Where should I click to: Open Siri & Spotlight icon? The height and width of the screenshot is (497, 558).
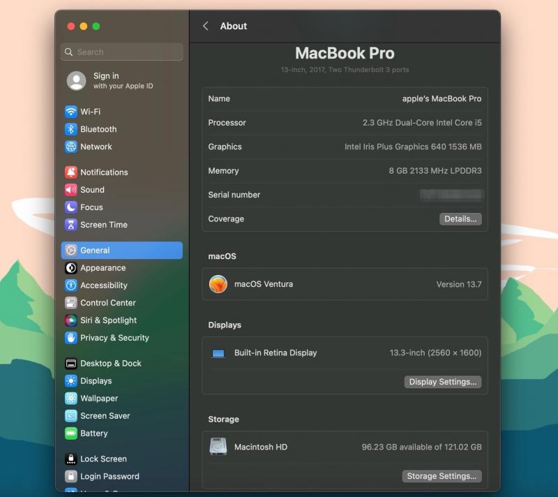(x=70, y=320)
